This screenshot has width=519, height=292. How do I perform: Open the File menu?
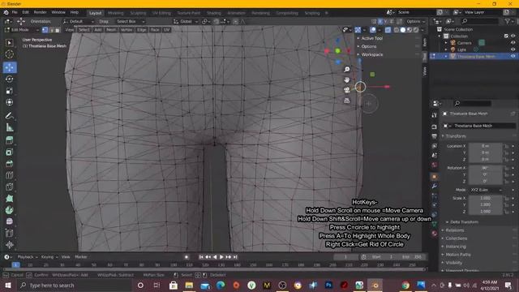(x=15, y=12)
